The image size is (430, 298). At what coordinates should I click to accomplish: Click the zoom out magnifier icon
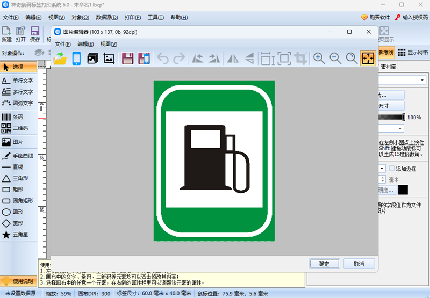335,59
